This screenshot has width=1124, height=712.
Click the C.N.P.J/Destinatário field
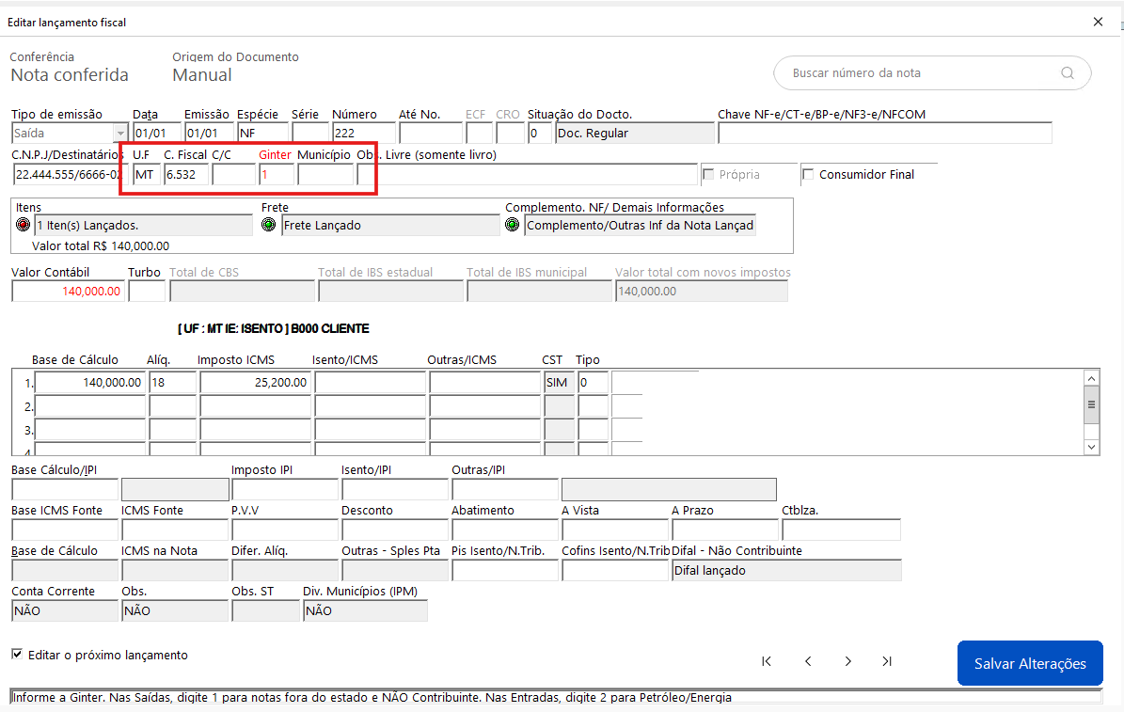(x=70, y=174)
